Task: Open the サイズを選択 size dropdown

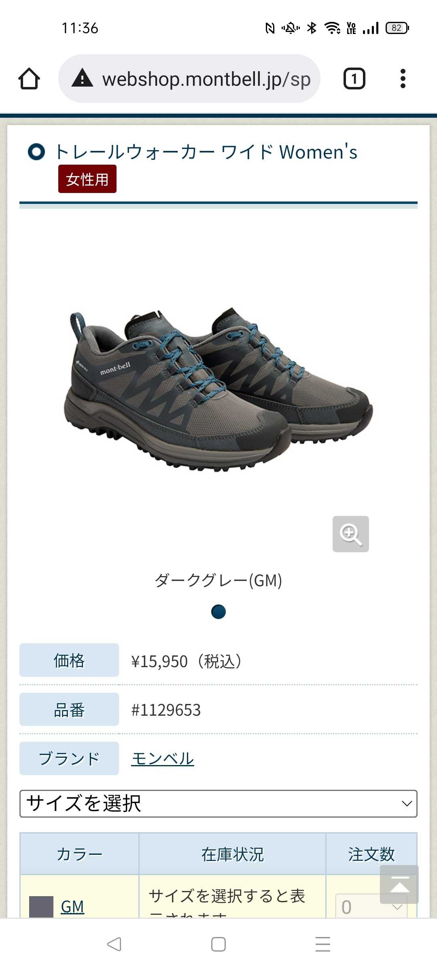Action: 218,804
